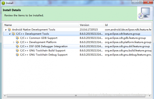The height and width of the screenshot is (99, 154).
Task: Minimize the Install window
Action: click(x=135, y=2)
